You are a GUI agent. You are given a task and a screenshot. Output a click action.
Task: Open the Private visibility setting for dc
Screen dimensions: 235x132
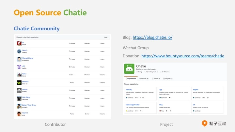72,43
